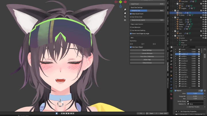This screenshot has width=207, height=116.
Task: Collapse the acc collection
Action: click(x=173, y=31)
